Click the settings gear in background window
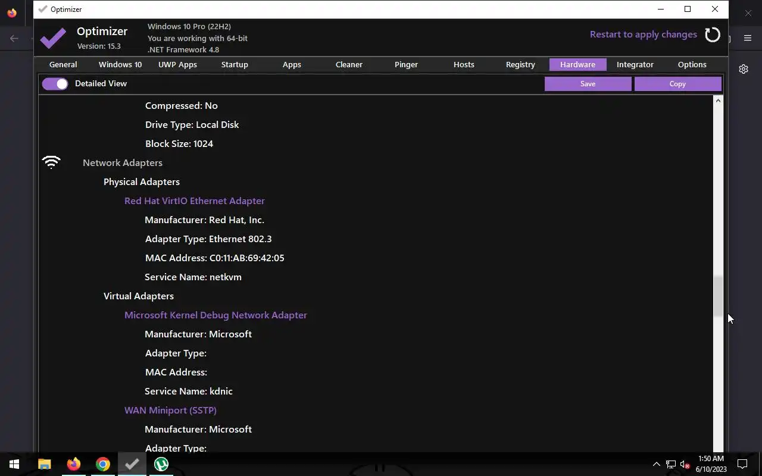The width and height of the screenshot is (762, 476). (744, 69)
